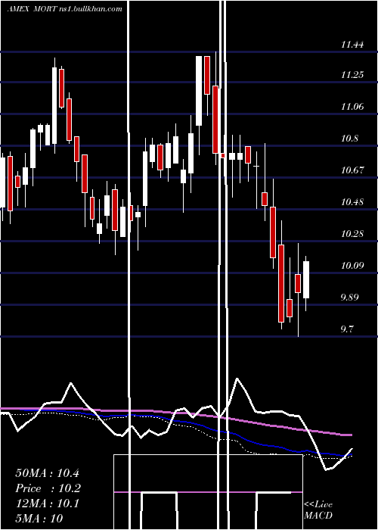Select the 10.67 price level label

(x=352, y=170)
